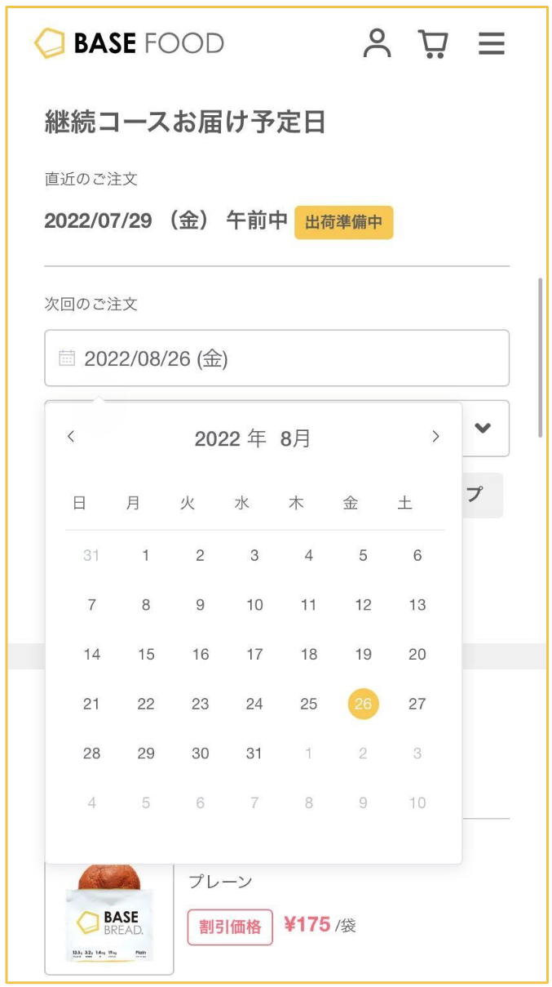Open the shopping cart icon
Image resolution: width=552 pixels, height=987 pixels.
coord(433,44)
